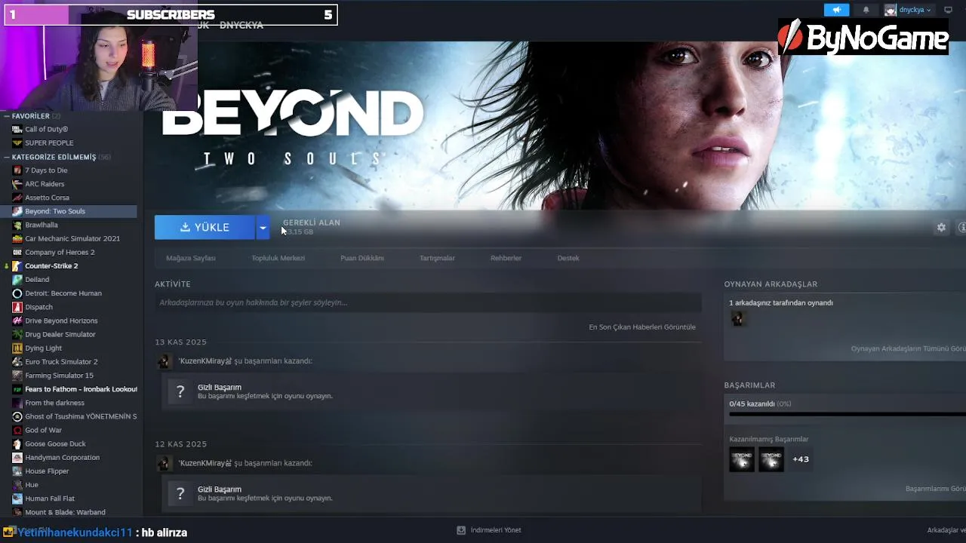Click KuzenKMiray name in 13 KAS entry
The image size is (966, 543).
coord(205,361)
